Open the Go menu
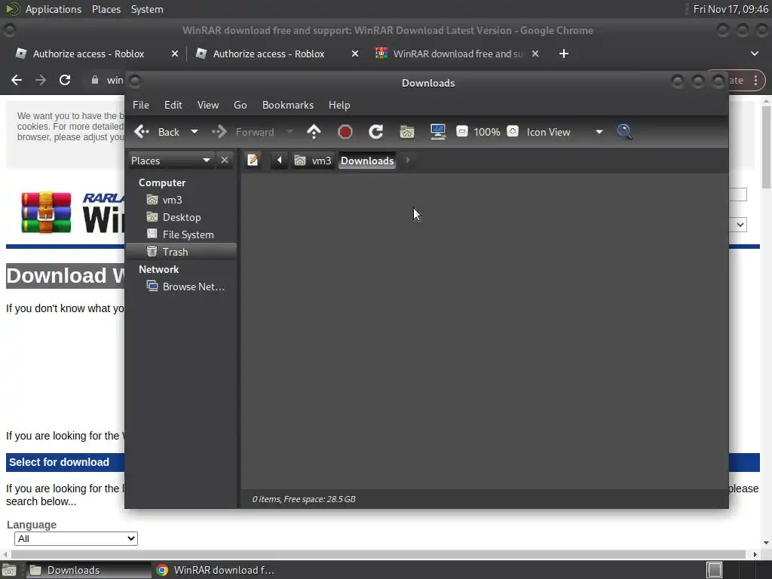The image size is (772, 579). tap(240, 105)
